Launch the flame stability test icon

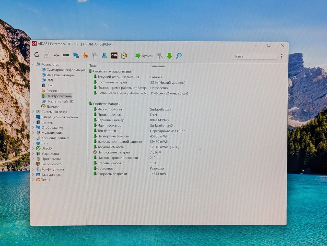(86, 55)
